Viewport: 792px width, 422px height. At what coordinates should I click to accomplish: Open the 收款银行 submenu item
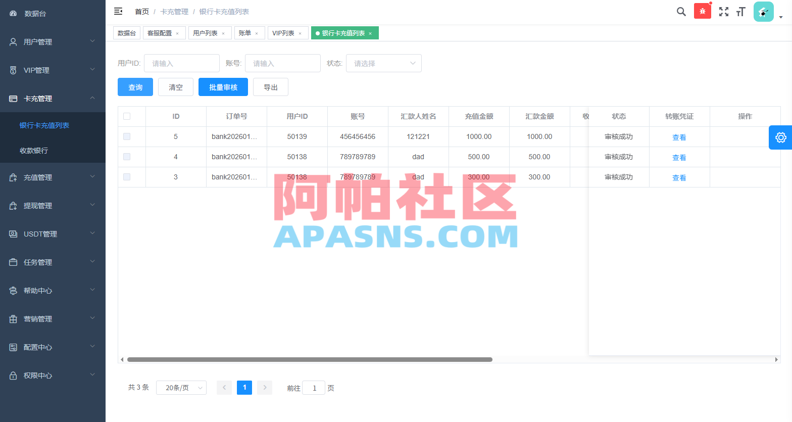[53, 151]
